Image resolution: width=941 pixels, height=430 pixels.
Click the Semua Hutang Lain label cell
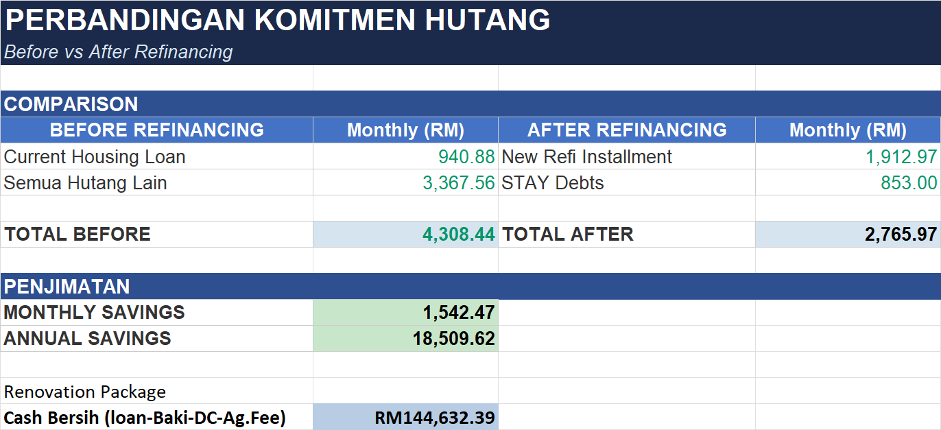click(x=157, y=182)
